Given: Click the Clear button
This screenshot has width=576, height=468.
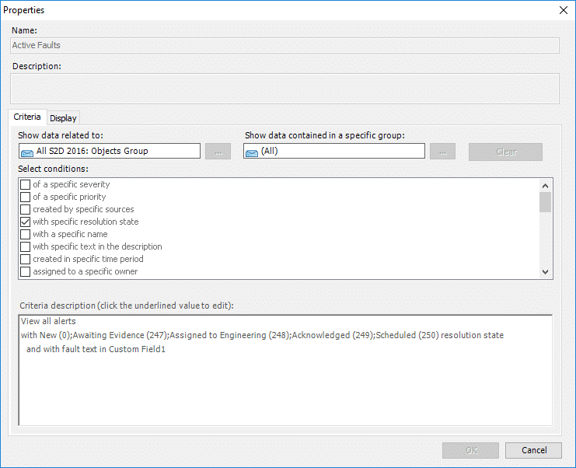Looking at the screenshot, I should pyautogui.click(x=505, y=152).
